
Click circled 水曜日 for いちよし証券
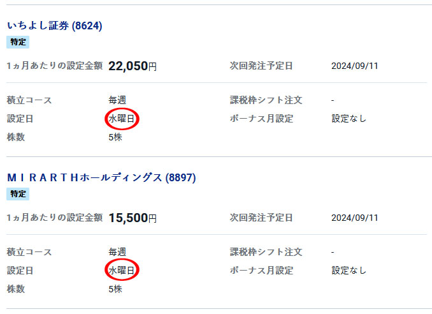click(x=122, y=119)
